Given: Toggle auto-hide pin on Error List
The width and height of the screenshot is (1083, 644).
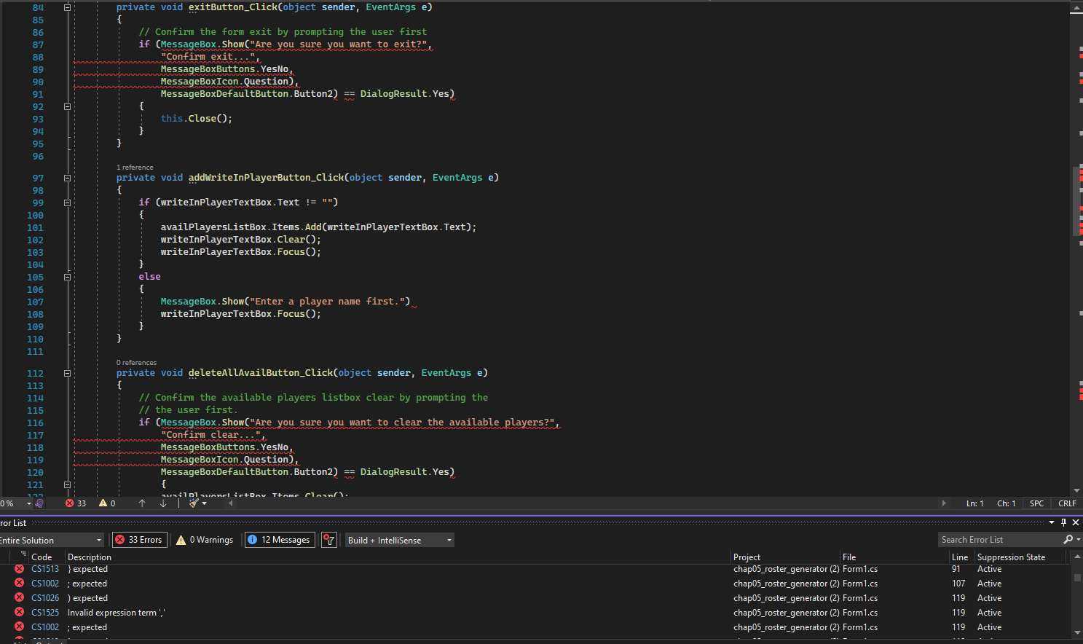Looking at the screenshot, I should coord(1063,522).
